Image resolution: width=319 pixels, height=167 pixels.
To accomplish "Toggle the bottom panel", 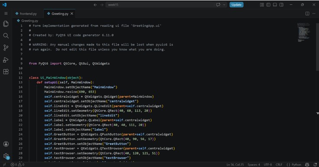I will point(275,5).
